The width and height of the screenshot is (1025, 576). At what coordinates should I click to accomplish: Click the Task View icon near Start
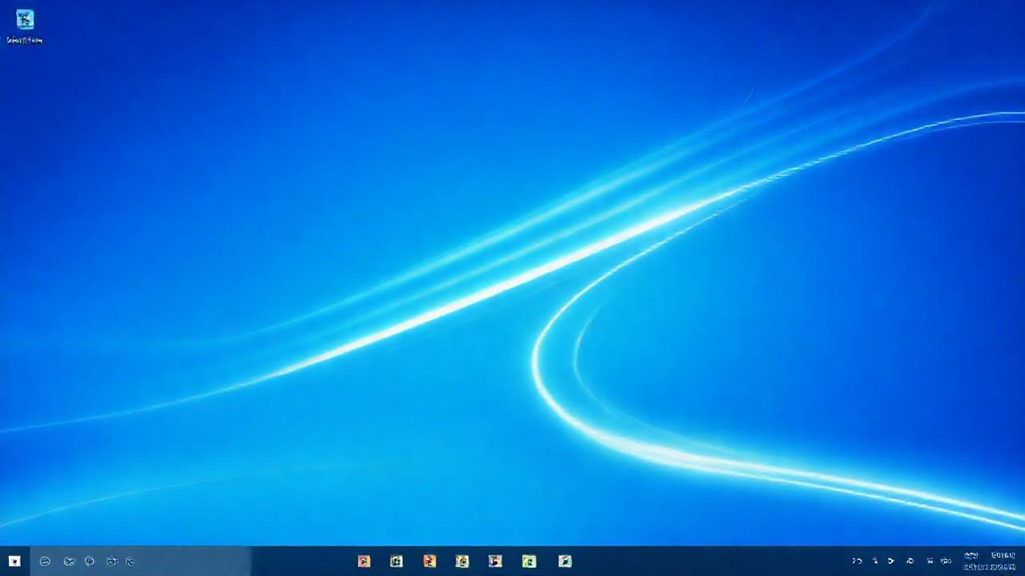pyautogui.click(x=69, y=561)
